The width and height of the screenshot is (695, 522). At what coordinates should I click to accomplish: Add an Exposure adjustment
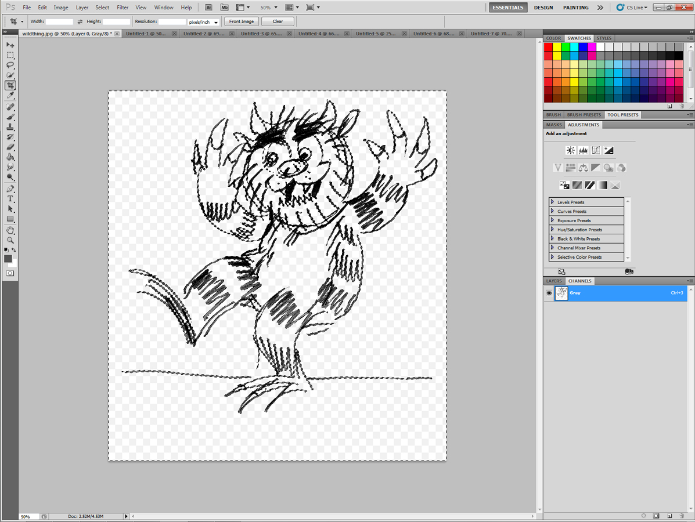coord(609,151)
